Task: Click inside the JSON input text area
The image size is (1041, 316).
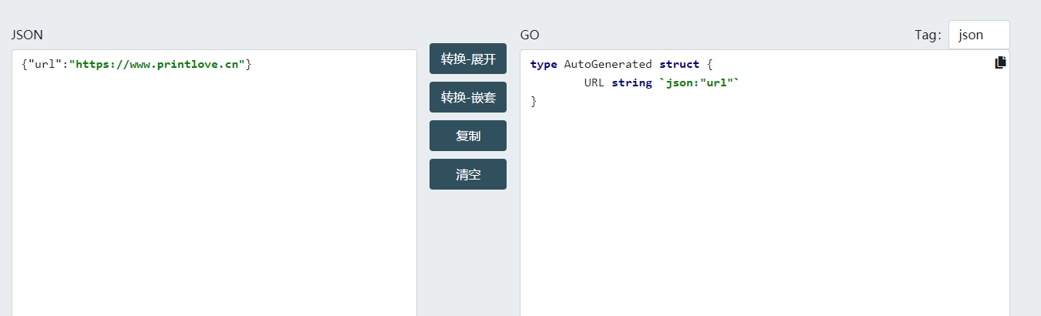Action: click(214, 193)
